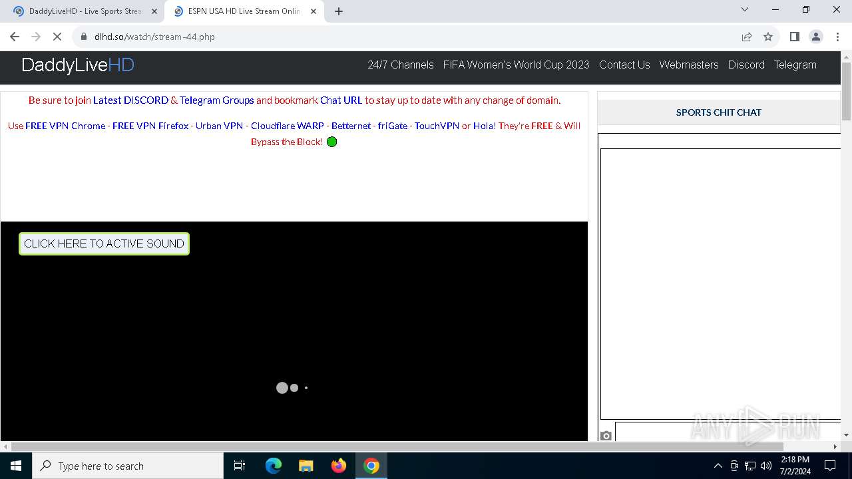The width and height of the screenshot is (852, 479).
Task: Click the browser back arrow
Action: tap(15, 37)
